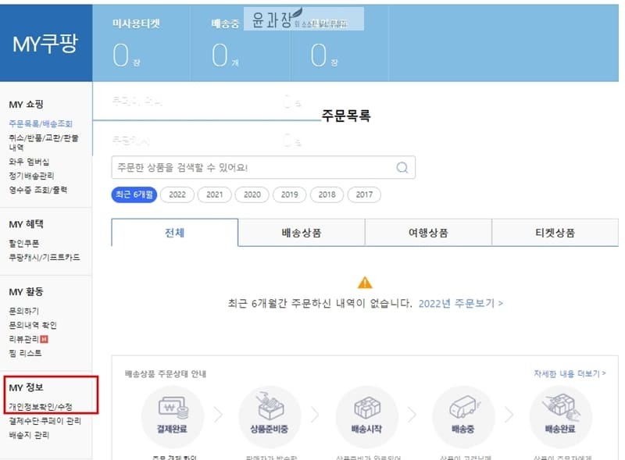The height and width of the screenshot is (460, 625).
Task: Click the MY 혜택 section heading
Action: (26, 224)
